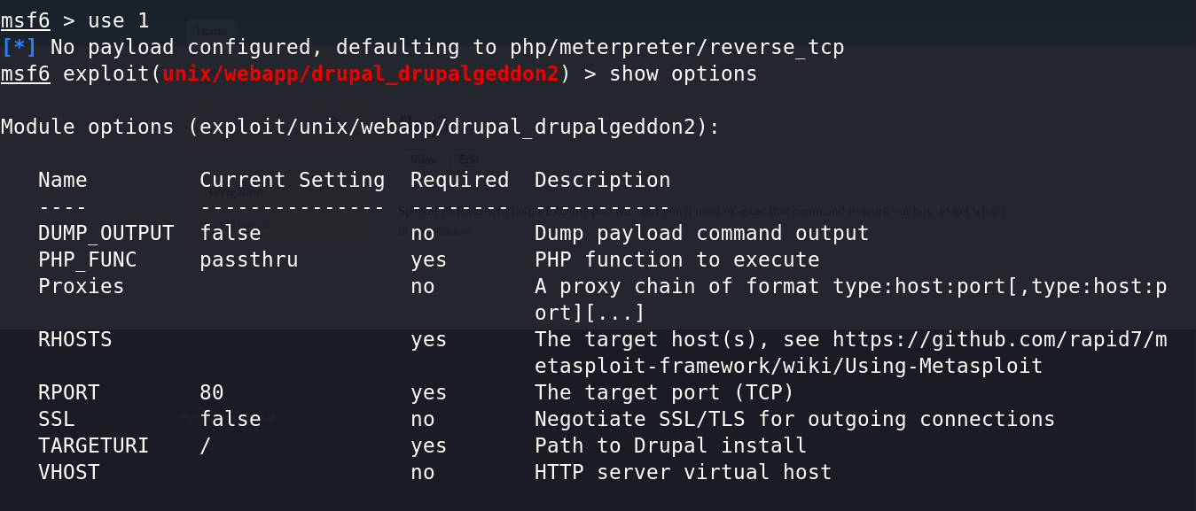This screenshot has width=1196, height=511.
Task: Click the faint Home tab behind terminal
Action: tap(211, 32)
